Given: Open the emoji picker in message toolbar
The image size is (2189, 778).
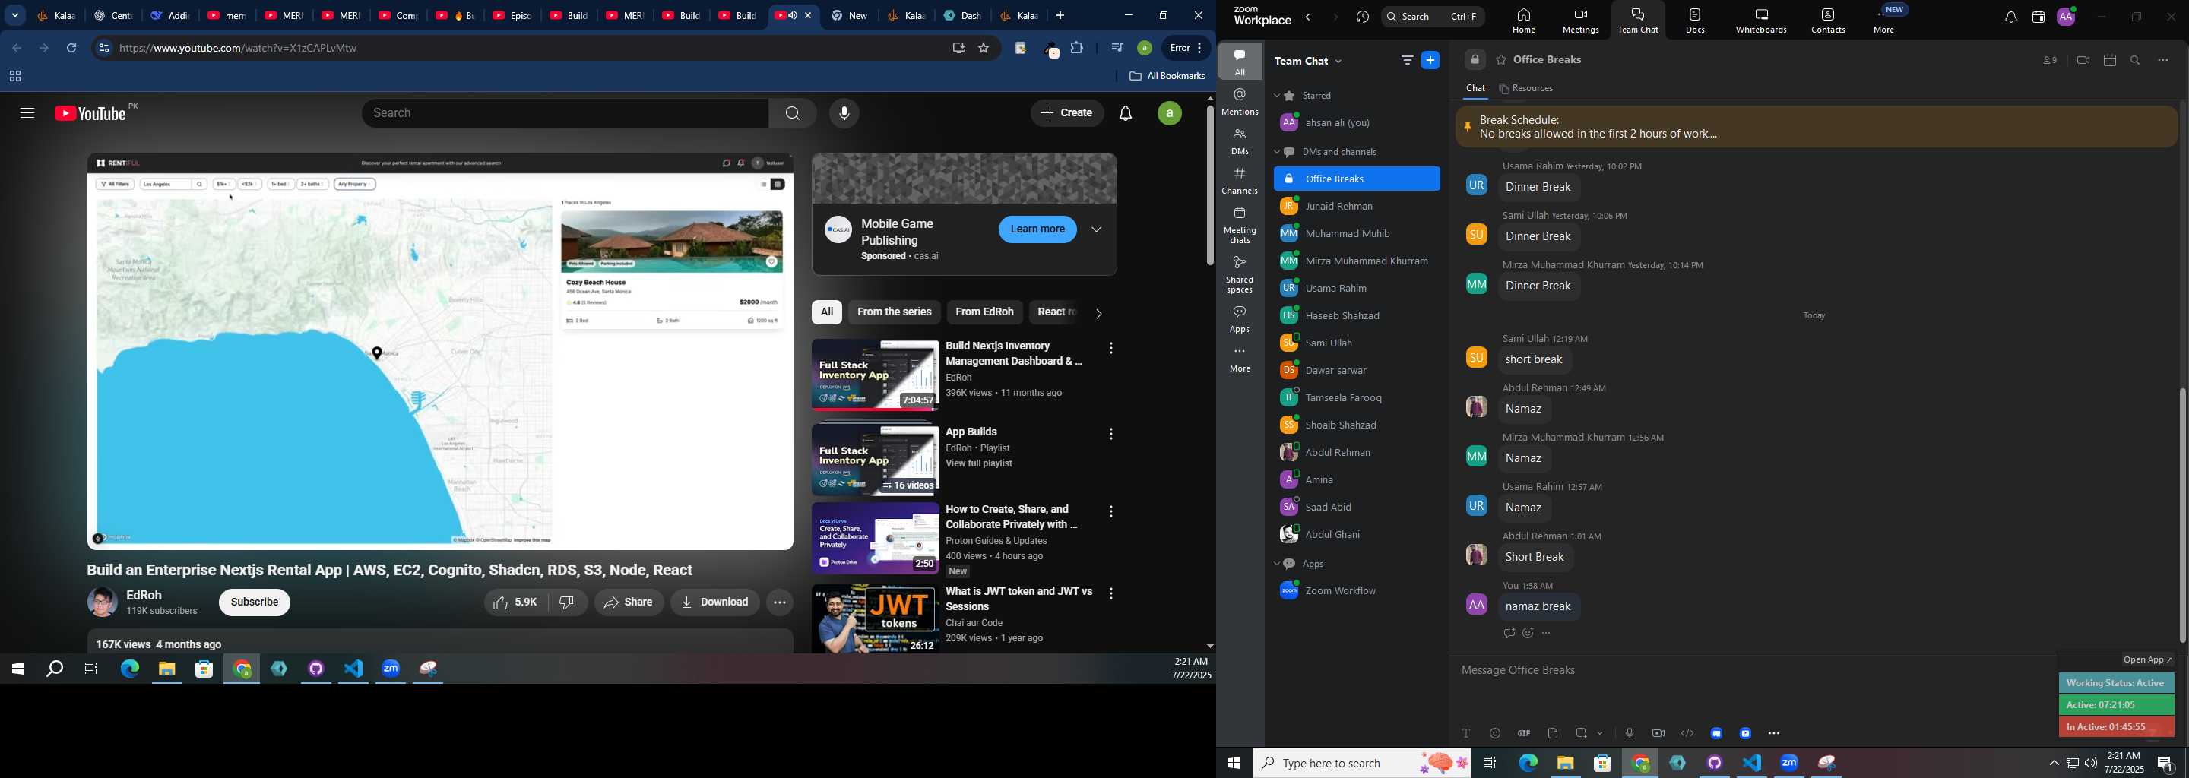Looking at the screenshot, I should [x=1495, y=734].
